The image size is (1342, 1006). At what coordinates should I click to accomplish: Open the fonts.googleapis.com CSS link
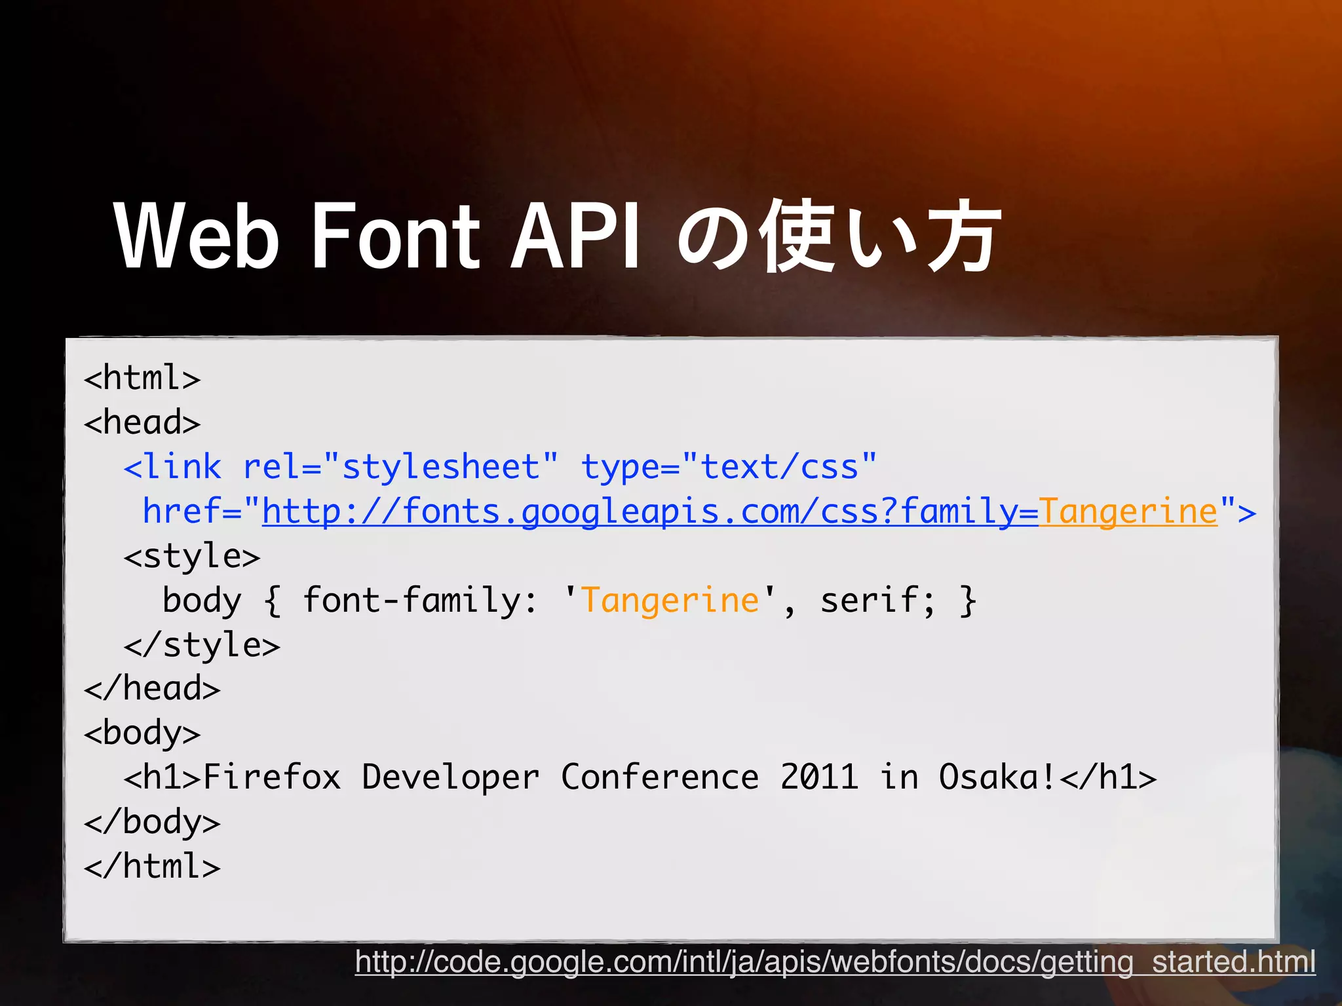point(739,512)
